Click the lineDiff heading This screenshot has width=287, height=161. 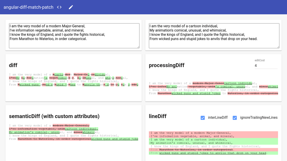pyautogui.click(x=158, y=116)
